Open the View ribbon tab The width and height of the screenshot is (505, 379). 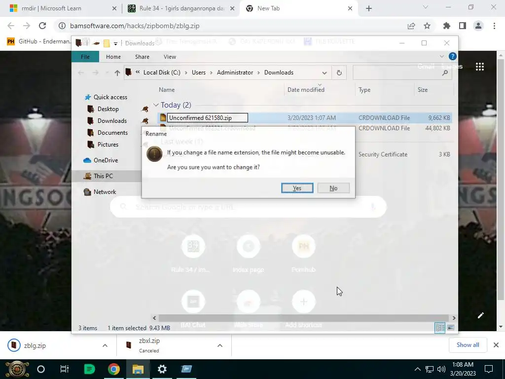[170, 57]
